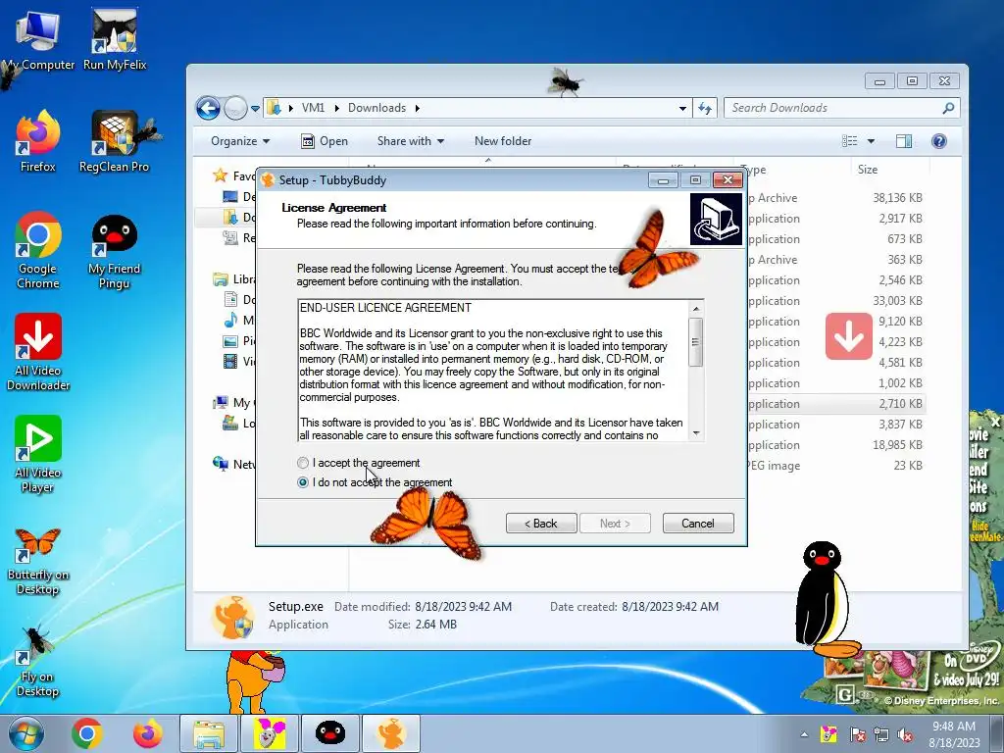
Task: Open the My Computer desktop icon
Action: (38, 39)
